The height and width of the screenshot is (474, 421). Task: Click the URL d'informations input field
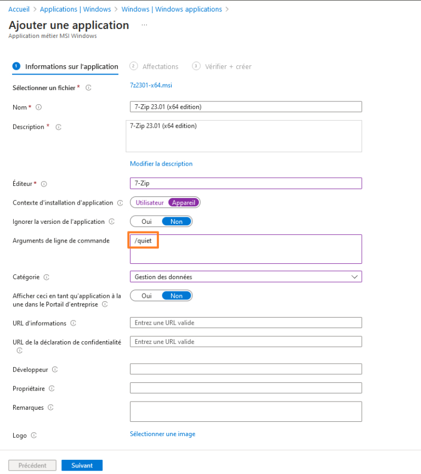(x=245, y=323)
